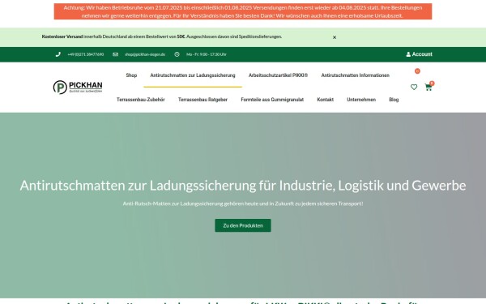The image size is (486, 304).
Task: Open the Account user icon
Action: [x=408, y=54]
